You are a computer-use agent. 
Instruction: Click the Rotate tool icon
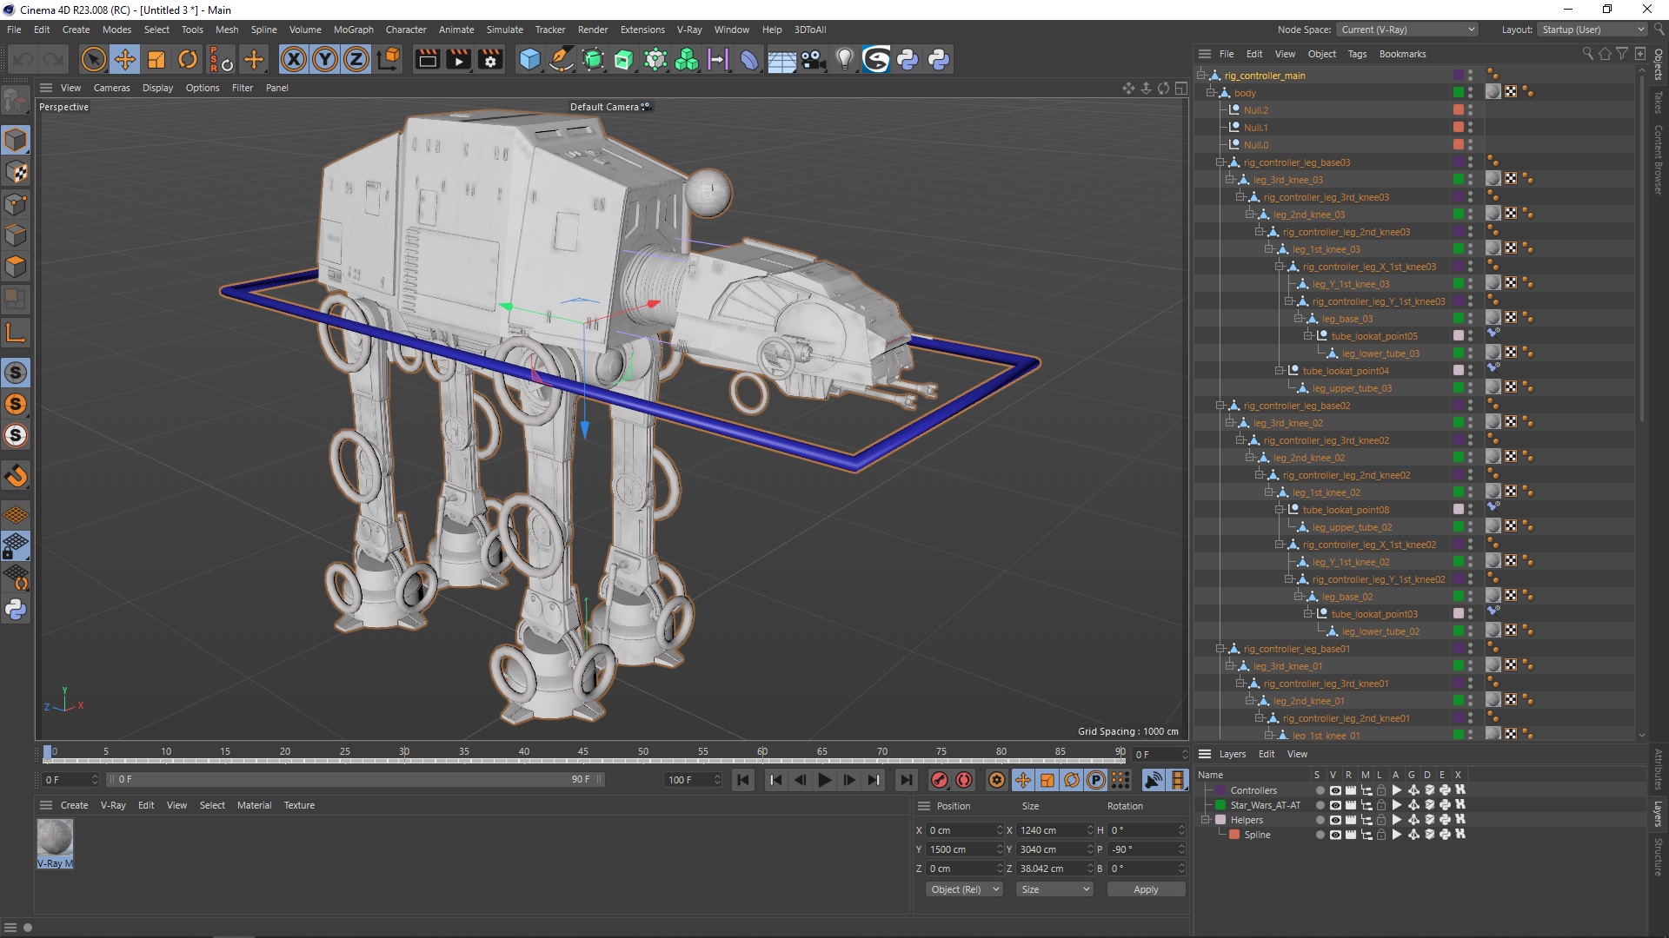point(188,60)
